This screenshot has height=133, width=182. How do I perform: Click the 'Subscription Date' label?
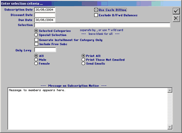(x=18, y=9)
